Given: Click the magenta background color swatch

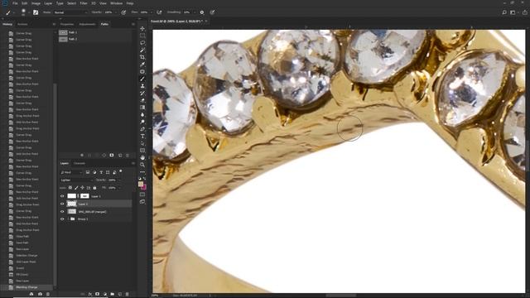Looking at the screenshot, I should pos(144,187).
